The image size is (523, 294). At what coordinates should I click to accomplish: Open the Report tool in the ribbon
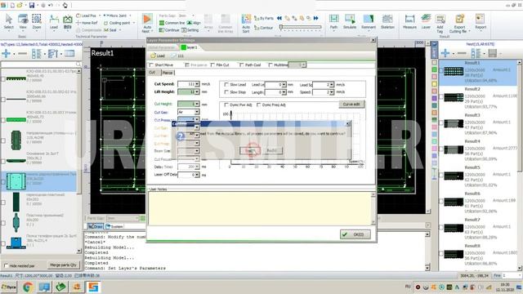pyautogui.click(x=481, y=22)
